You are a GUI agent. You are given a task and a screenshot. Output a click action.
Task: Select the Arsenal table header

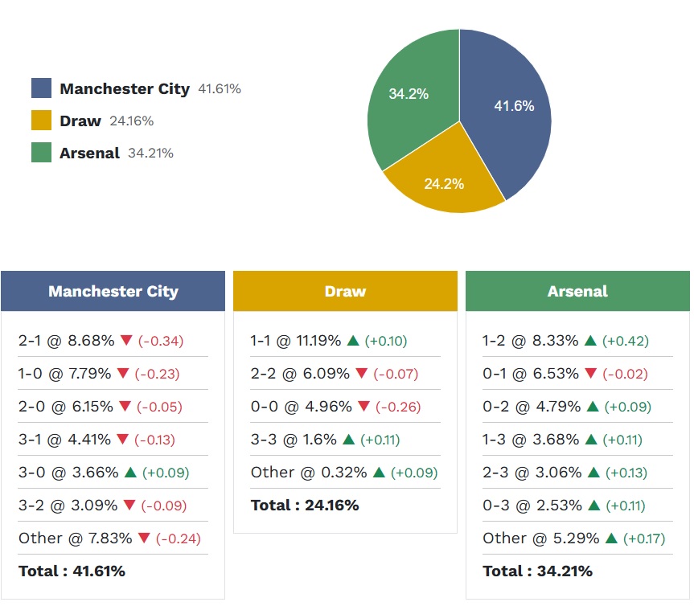tap(577, 292)
